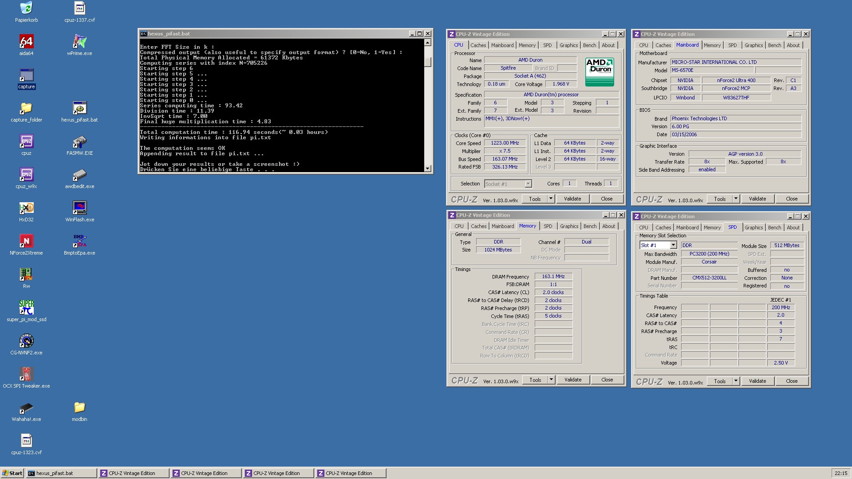Click Validate in the SPD tab window
852x479 pixels.
coord(757,381)
